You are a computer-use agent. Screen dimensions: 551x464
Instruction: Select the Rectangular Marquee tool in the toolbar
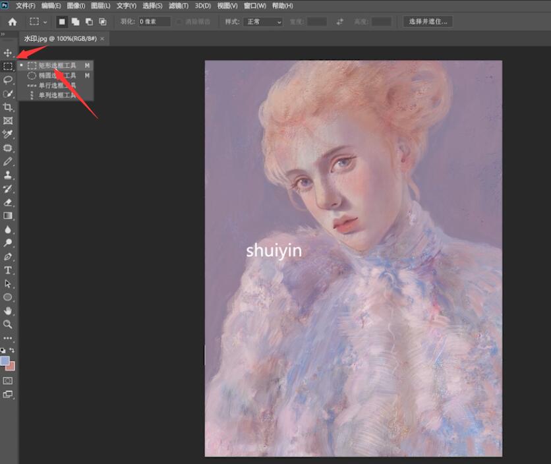click(8, 67)
